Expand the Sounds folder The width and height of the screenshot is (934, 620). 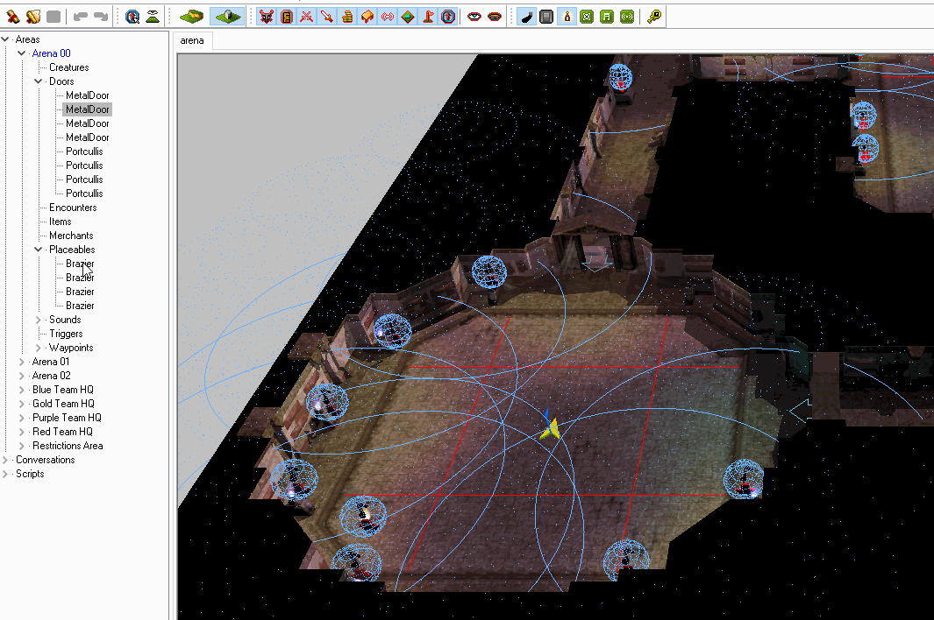tap(39, 321)
